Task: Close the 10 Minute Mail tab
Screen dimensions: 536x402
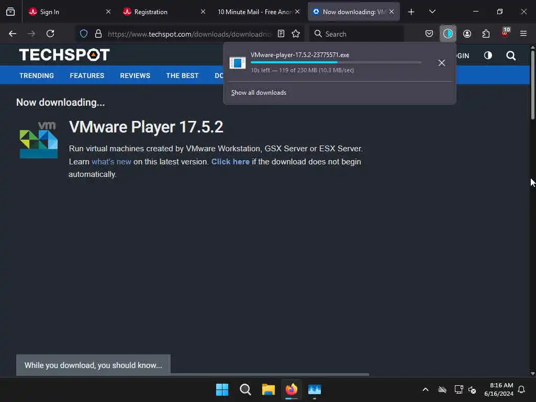Action: tap(297, 12)
